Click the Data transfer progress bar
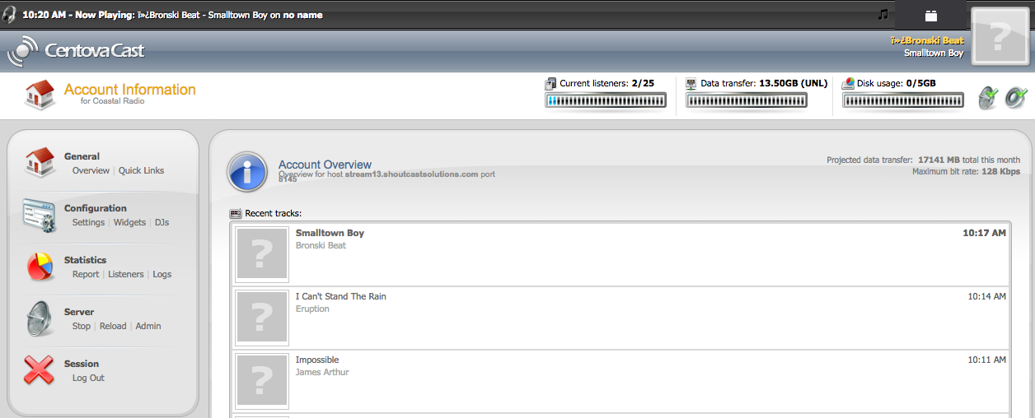The height and width of the screenshot is (418, 1035). coord(747,100)
